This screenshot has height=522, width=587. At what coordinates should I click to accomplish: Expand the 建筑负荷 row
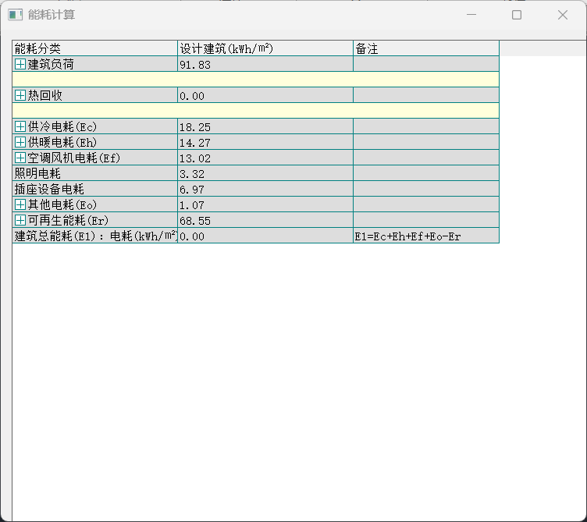coord(20,64)
